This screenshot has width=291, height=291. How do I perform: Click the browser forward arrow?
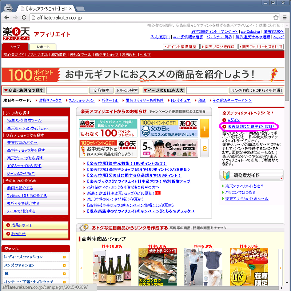coord(15,17)
